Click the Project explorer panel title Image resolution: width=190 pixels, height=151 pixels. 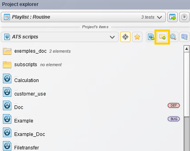click(20, 4)
